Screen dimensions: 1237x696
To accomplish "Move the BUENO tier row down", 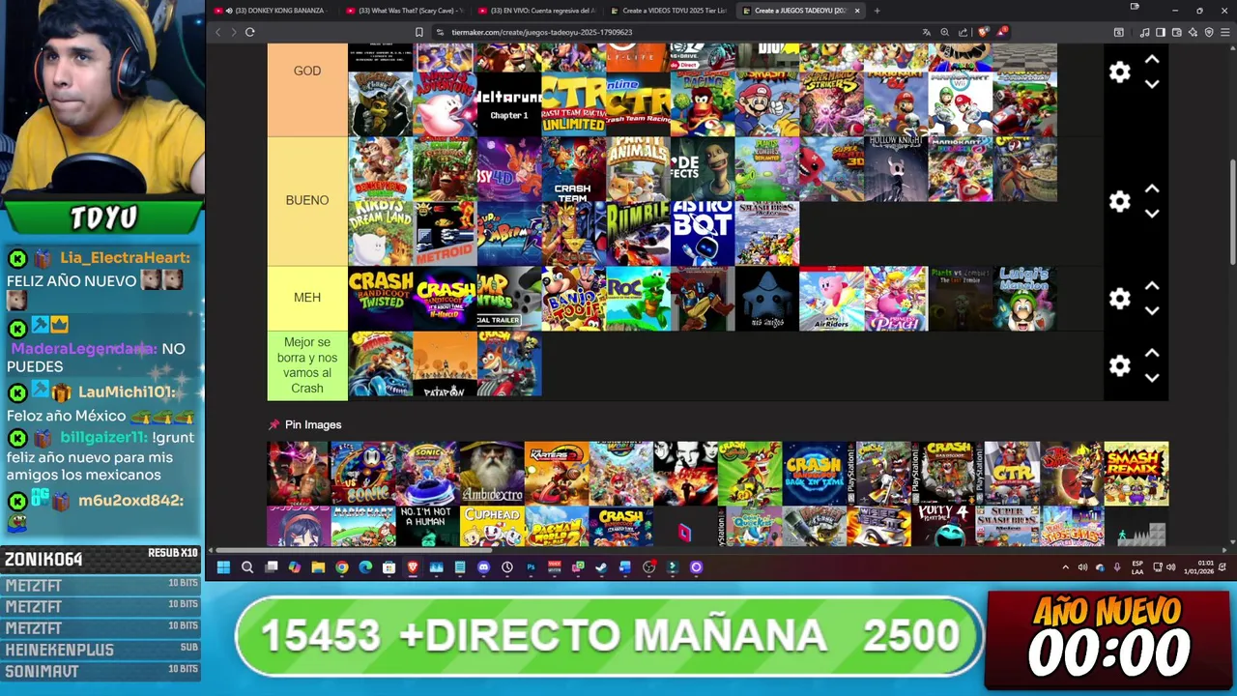I will tap(1152, 214).
